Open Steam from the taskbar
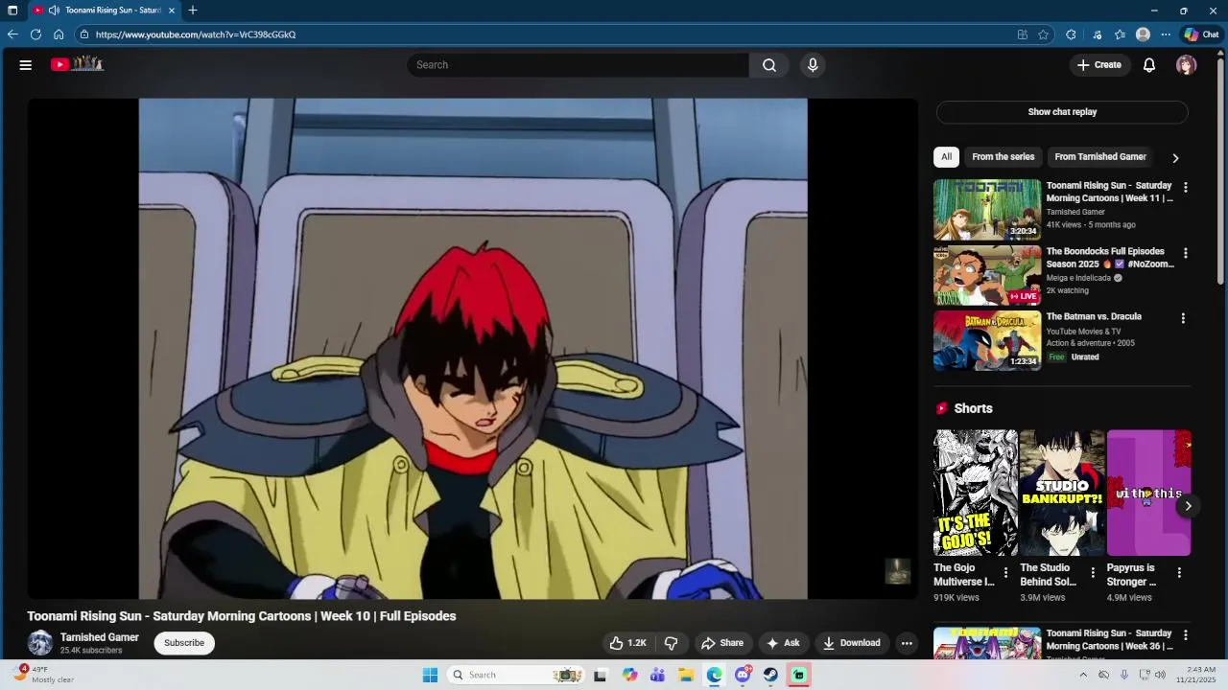This screenshot has height=690, width=1228. pyautogui.click(x=770, y=675)
